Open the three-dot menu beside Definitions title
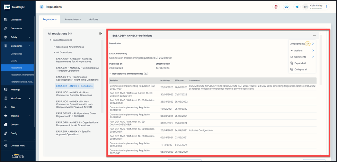Viewport: 337px width, 162px height. click(x=314, y=36)
